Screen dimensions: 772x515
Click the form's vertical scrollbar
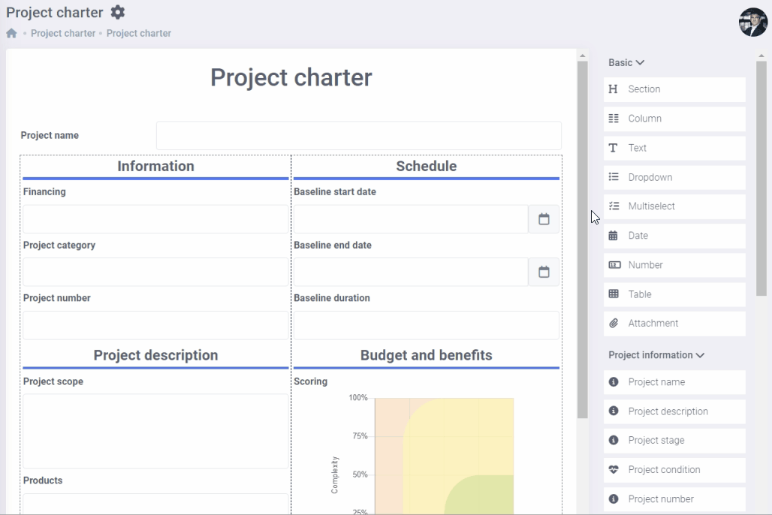click(582, 240)
